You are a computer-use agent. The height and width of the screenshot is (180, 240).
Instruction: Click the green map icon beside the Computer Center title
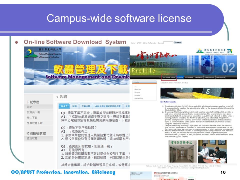229,51
